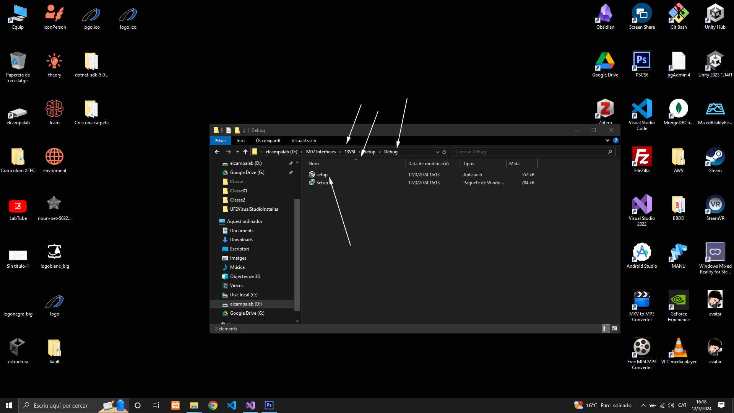Navigate to 13VSI in breadcrumb path
The width and height of the screenshot is (734, 413).
tap(349, 152)
